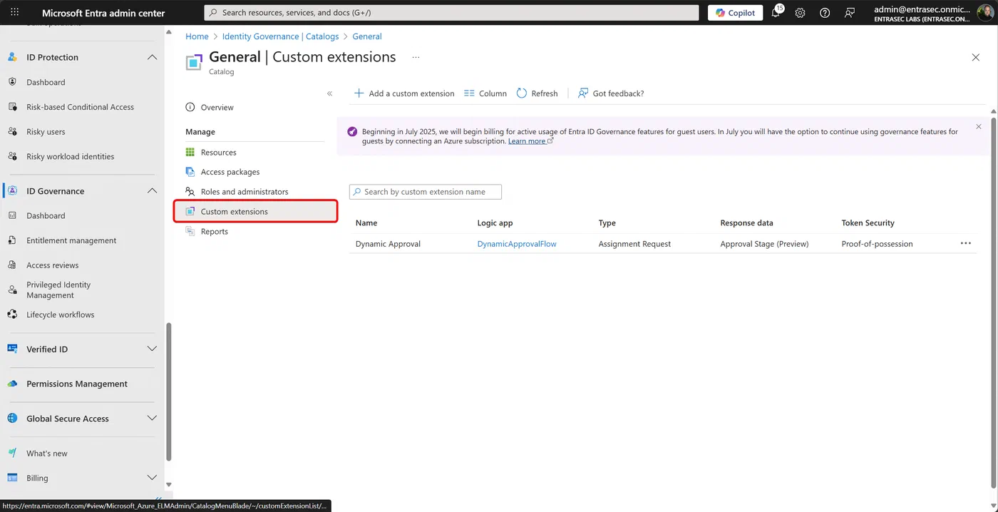The width and height of the screenshot is (998, 512).
Task: Dismiss the billing notice banner
Action: point(979,127)
